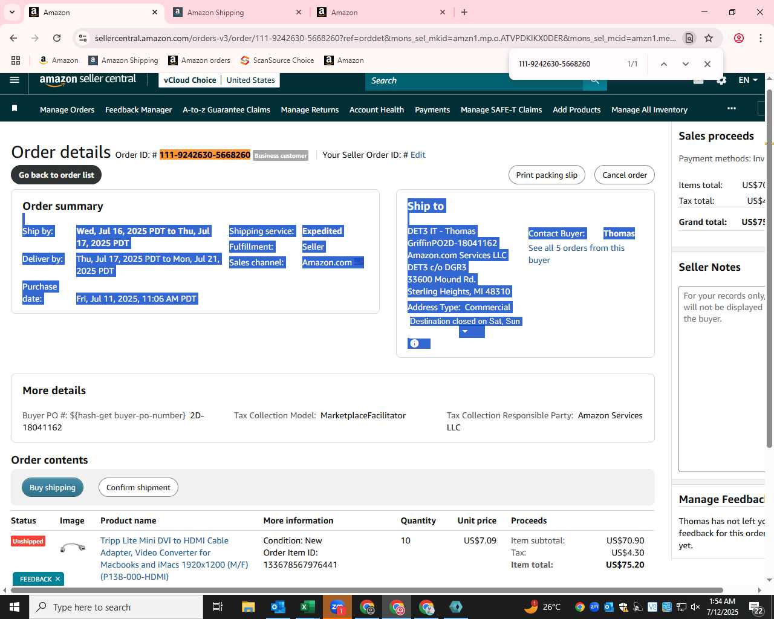
Task: Go to next find-in-page match
Action: coord(685,64)
